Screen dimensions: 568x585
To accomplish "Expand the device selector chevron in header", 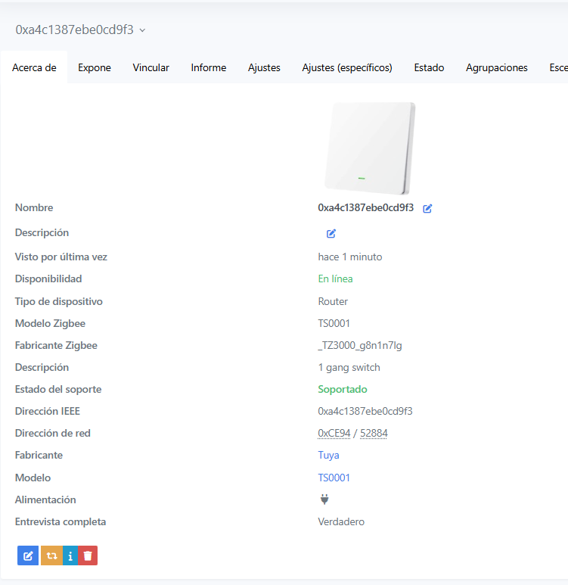I will click(x=143, y=30).
